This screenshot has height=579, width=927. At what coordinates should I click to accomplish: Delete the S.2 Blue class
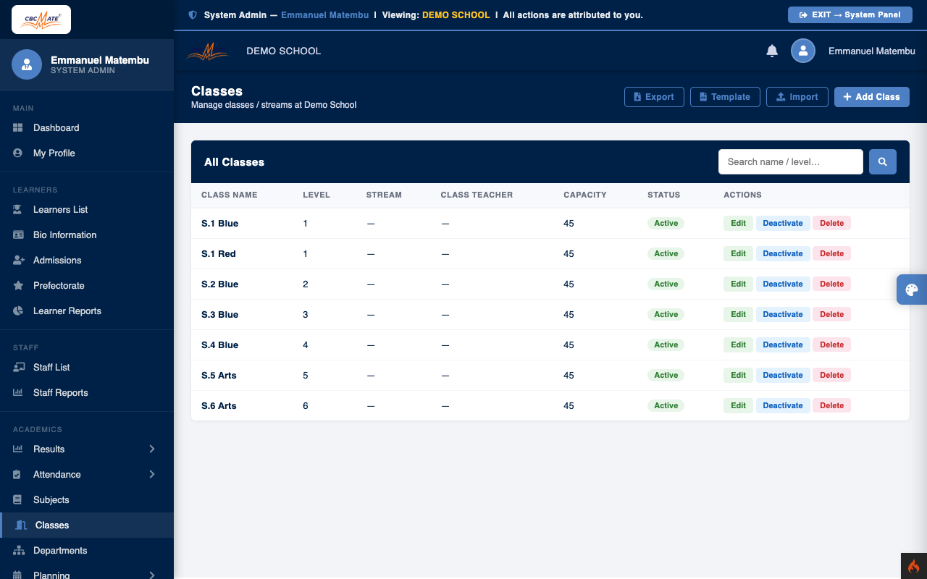tap(831, 284)
